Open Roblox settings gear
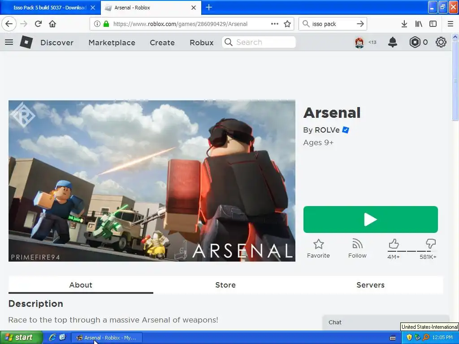The width and height of the screenshot is (459, 344). (441, 43)
